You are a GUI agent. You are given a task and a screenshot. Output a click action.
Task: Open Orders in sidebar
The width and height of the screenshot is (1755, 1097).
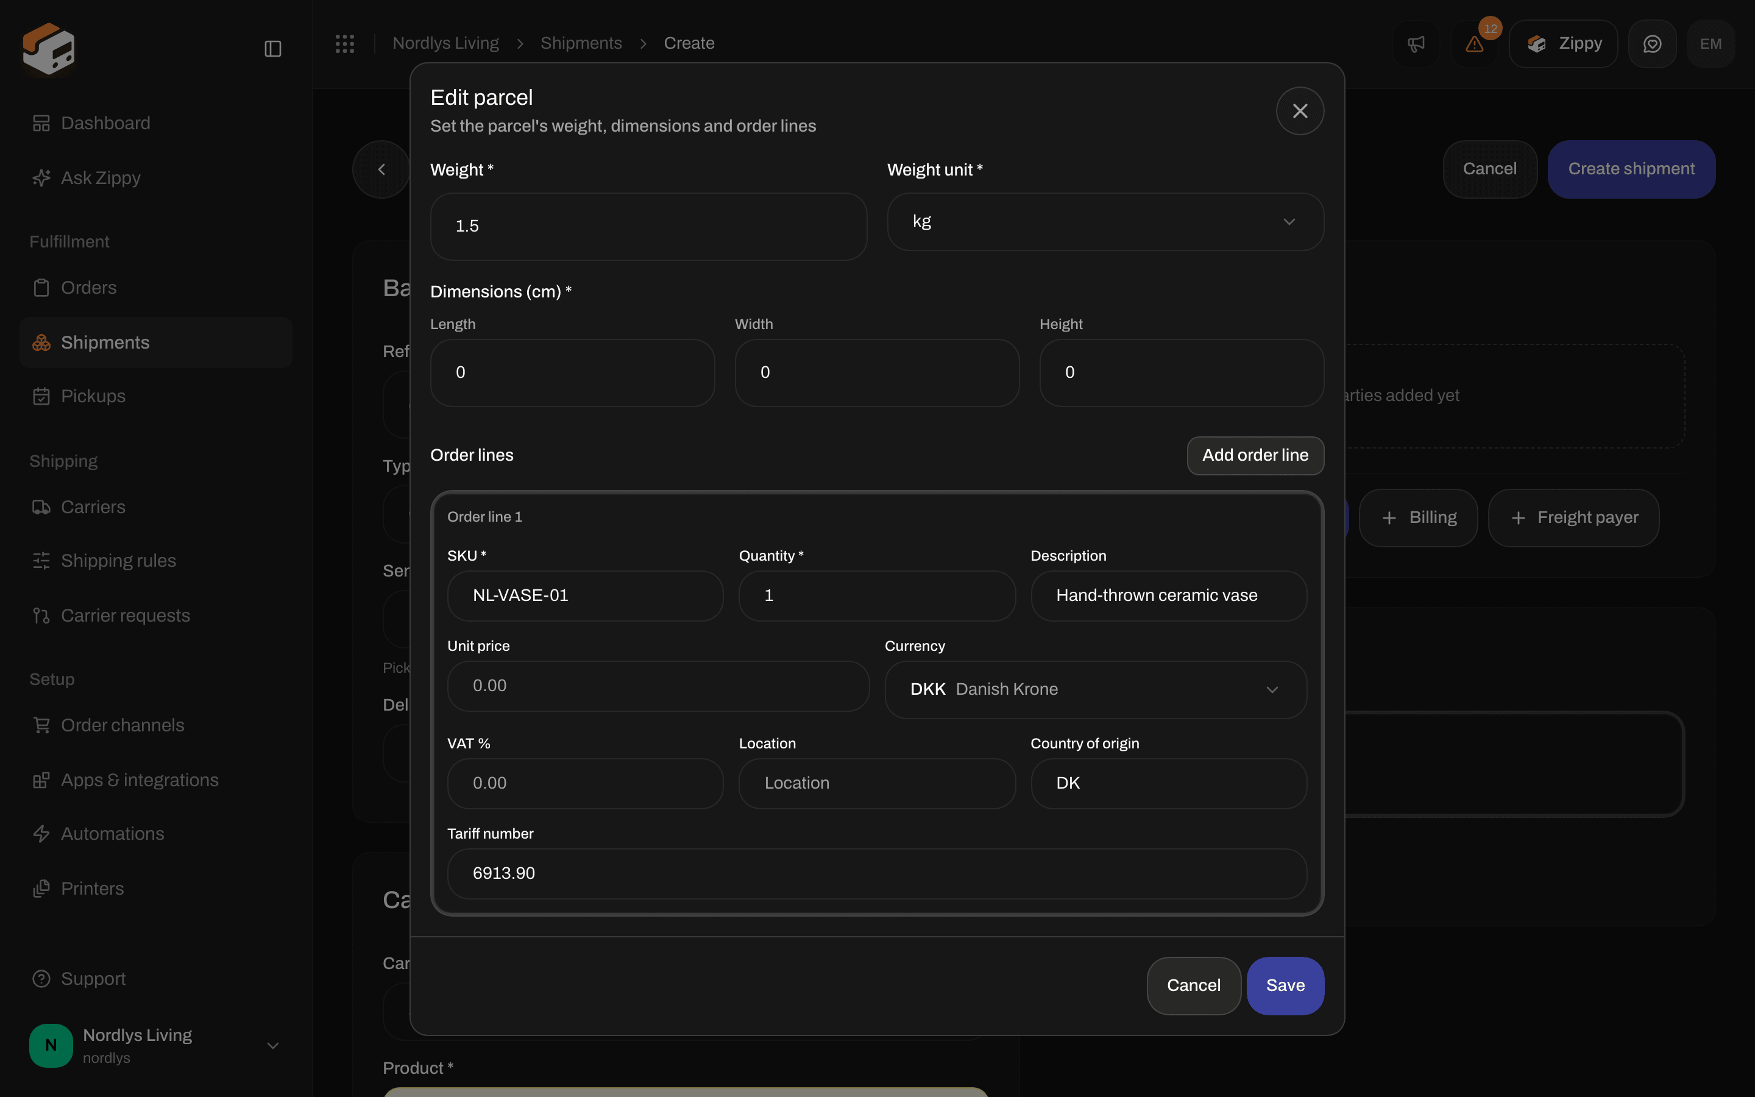(156, 287)
